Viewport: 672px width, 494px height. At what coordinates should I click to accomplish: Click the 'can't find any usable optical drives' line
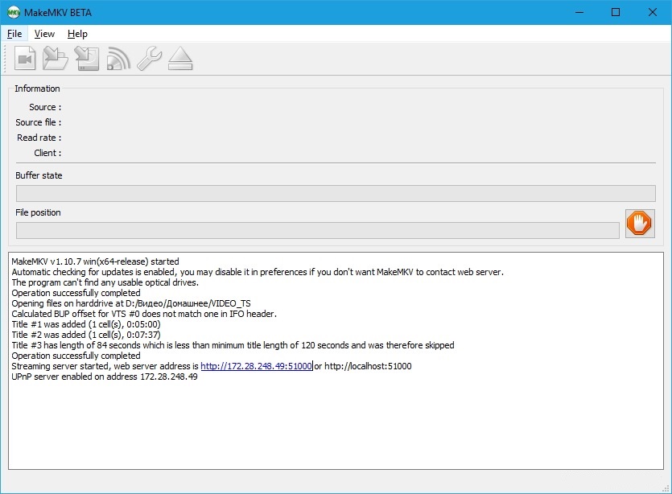[x=105, y=282]
